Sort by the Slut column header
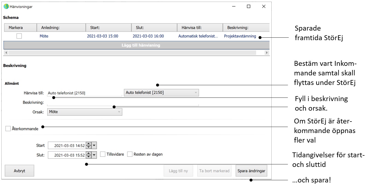Image resolution: width=370 pixels, height=186 pixels. click(154, 28)
